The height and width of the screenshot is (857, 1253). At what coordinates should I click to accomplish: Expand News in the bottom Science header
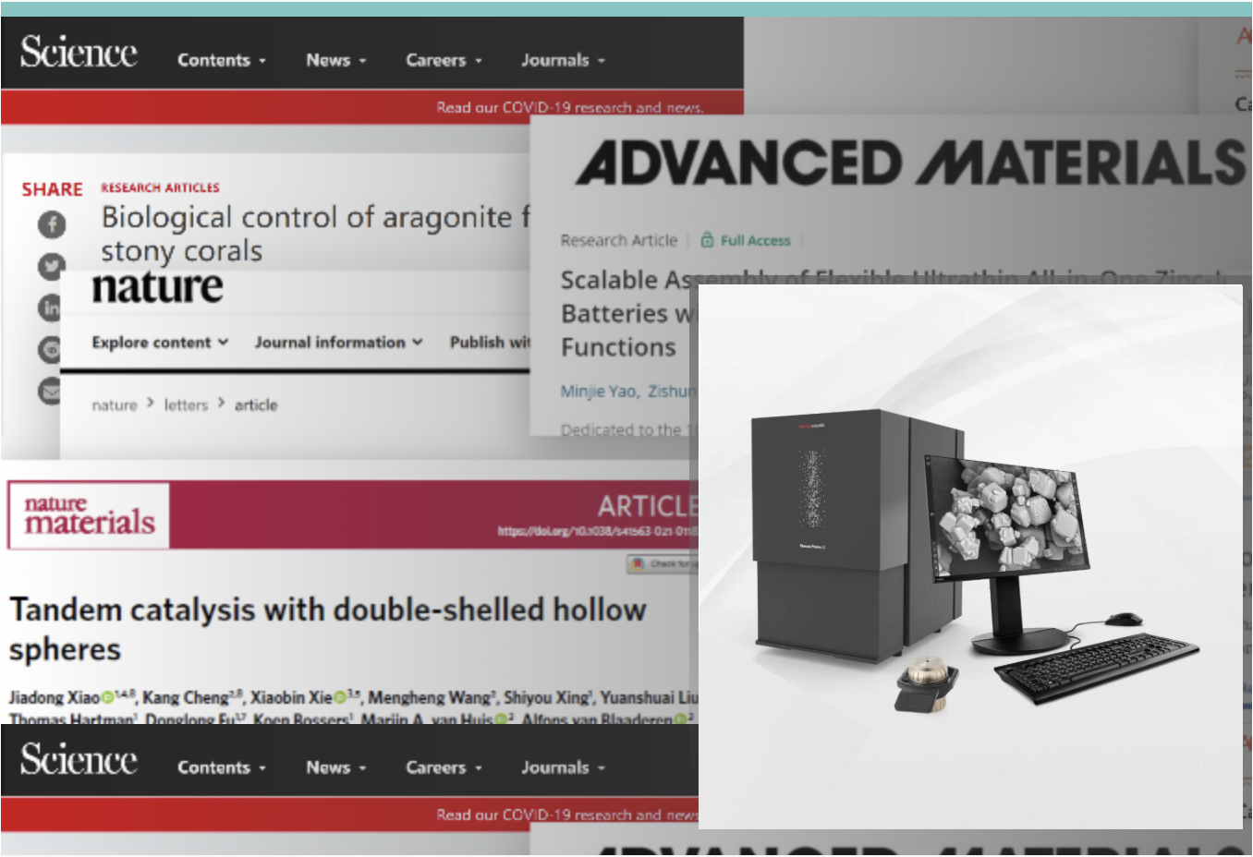336,767
